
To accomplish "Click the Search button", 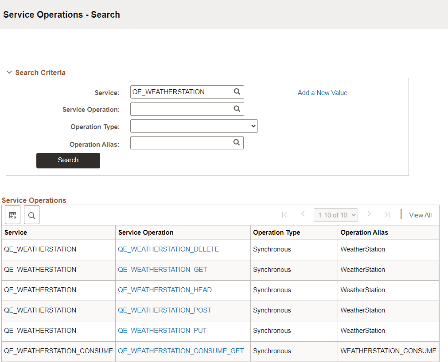I will click(68, 160).
